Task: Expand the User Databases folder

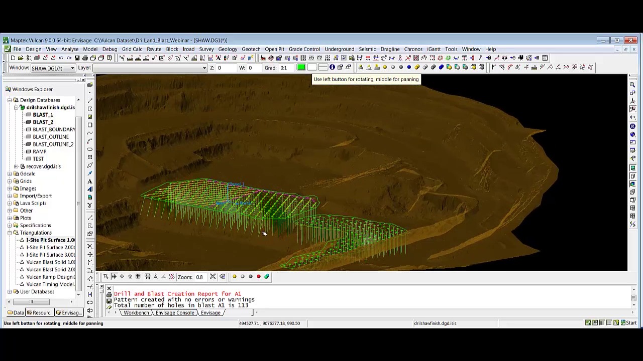Action: (x=10, y=292)
